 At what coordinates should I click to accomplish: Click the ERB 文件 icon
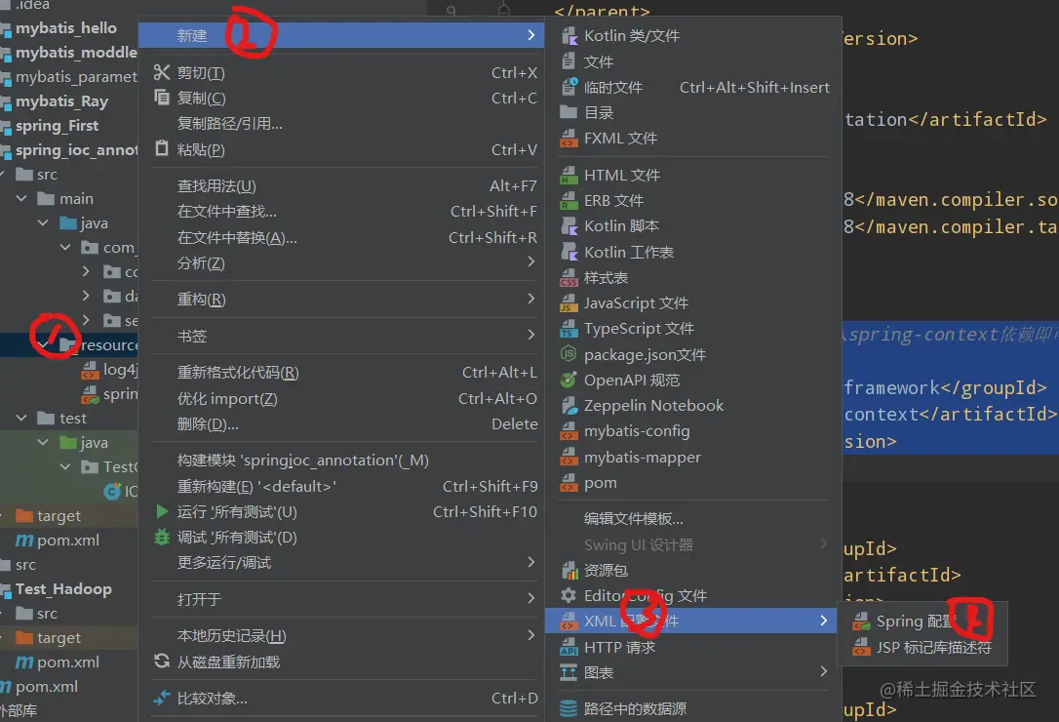pyautogui.click(x=569, y=201)
